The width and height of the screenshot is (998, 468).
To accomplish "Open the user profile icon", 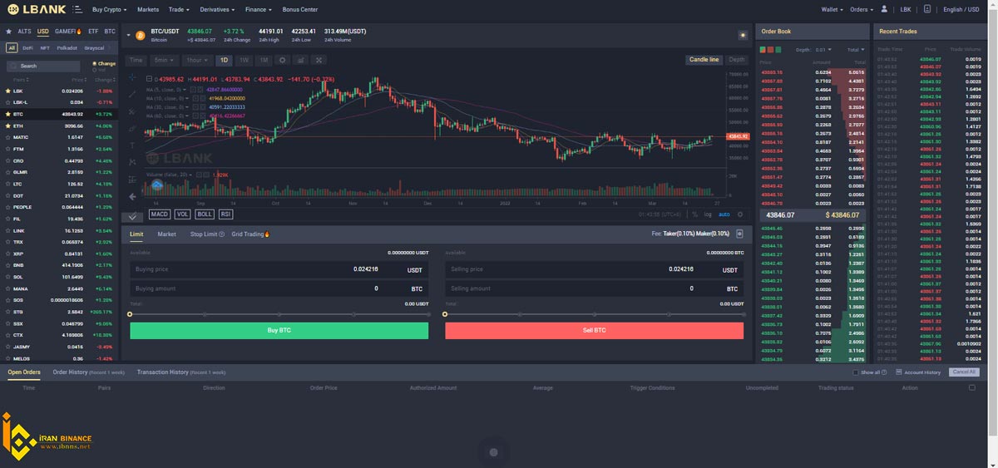I will pos(884,9).
